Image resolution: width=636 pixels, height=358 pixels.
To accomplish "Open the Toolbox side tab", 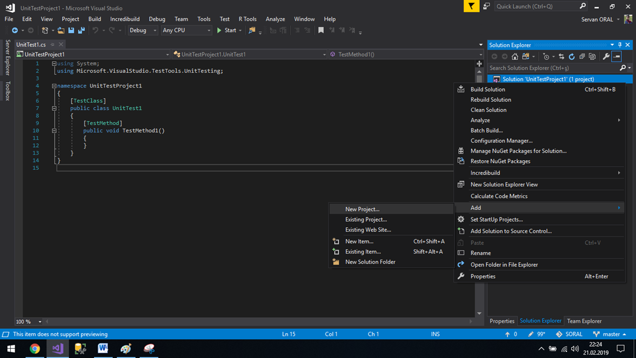I will (8, 90).
